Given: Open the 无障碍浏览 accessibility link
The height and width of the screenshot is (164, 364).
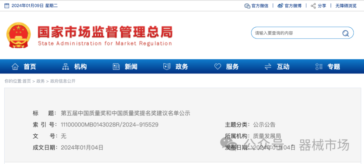Looking at the screenshot, I should [x=346, y=6].
